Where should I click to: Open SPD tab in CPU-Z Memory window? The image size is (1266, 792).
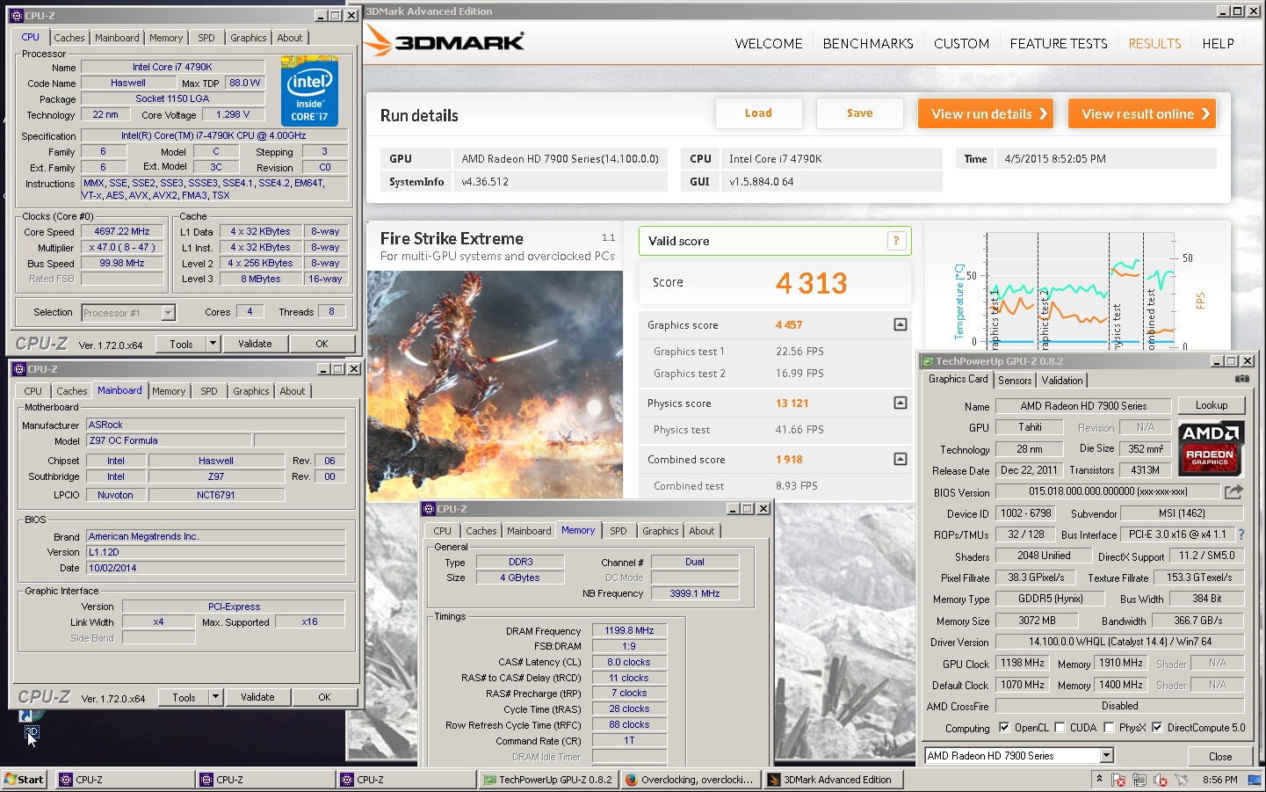[619, 531]
